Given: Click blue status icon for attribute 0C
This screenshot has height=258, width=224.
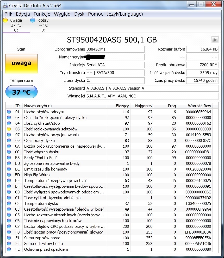Looking at the screenshot, I should coord(9,152).
